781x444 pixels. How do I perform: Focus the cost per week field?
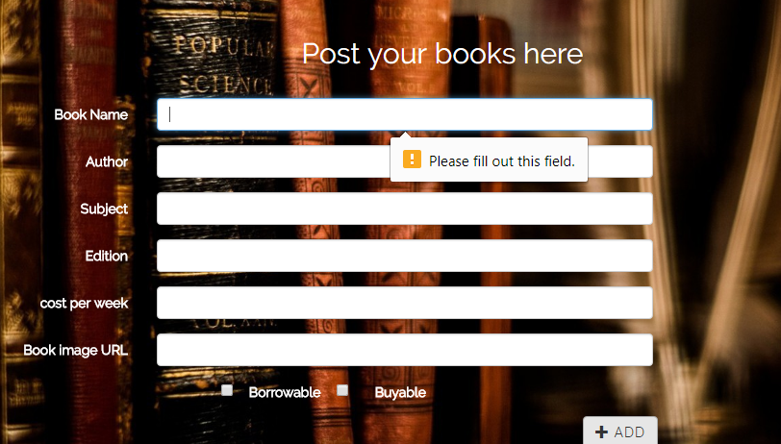pyautogui.click(x=404, y=303)
